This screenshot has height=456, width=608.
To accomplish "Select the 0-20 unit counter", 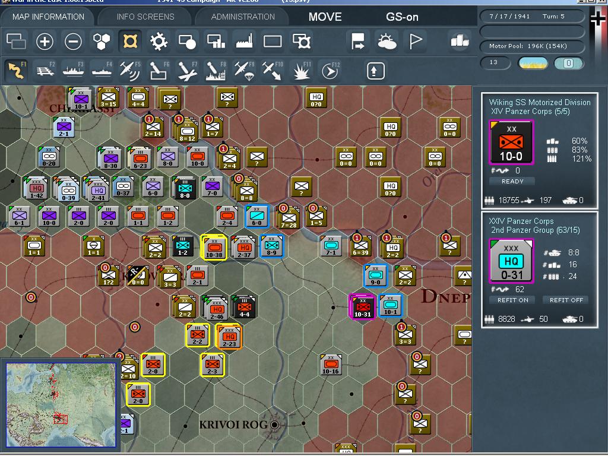I will click(49, 157).
